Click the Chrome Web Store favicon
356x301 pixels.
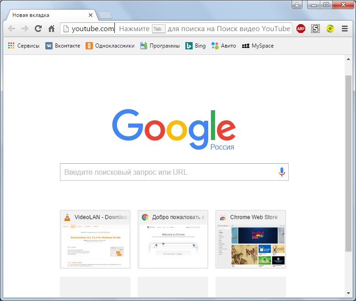click(x=223, y=218)
